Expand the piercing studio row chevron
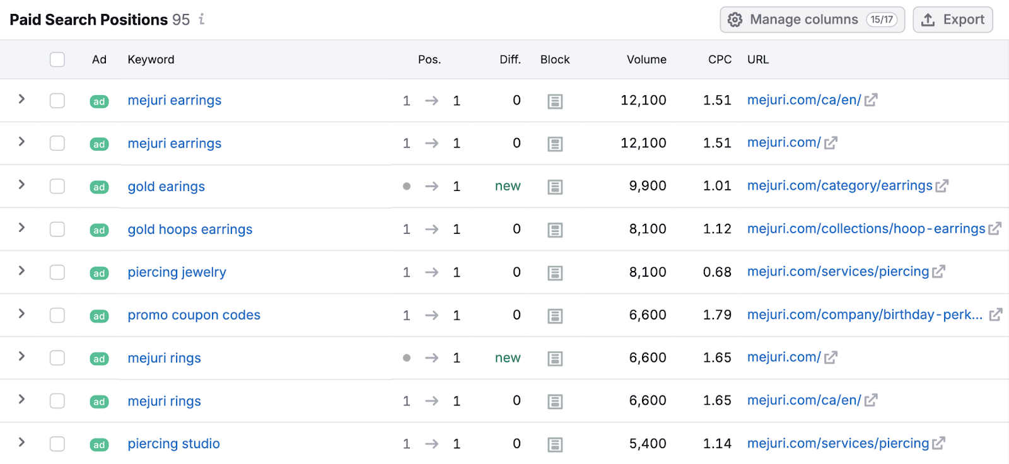Image resolution: width=1009 pixels, height=464 pixels. [x=21, y=442]
